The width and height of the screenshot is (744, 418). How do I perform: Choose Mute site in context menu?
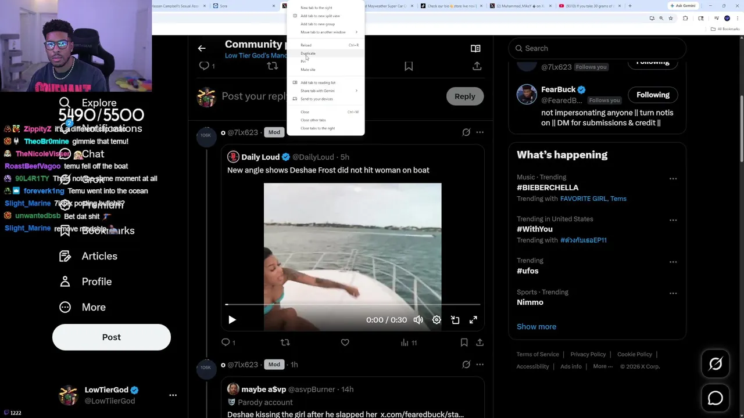[x=325, y=70]
